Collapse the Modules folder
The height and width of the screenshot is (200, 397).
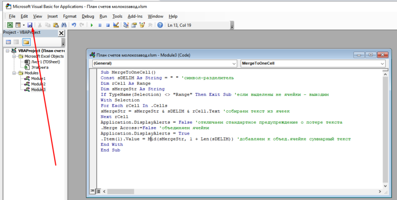tap(14, 73)
